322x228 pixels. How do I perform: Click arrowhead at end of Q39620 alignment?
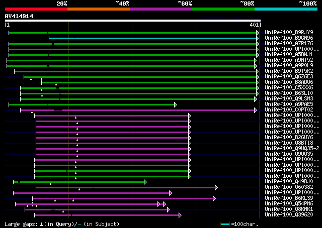pos(180,215)
